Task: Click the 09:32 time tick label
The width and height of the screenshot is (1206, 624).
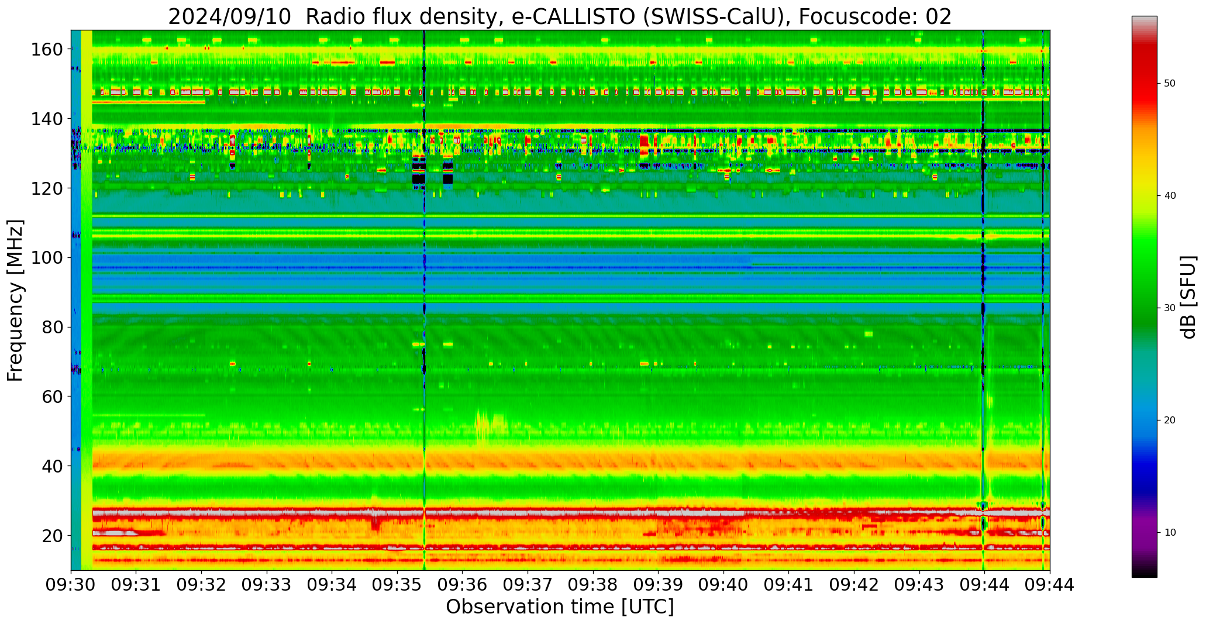Action: 202,585
